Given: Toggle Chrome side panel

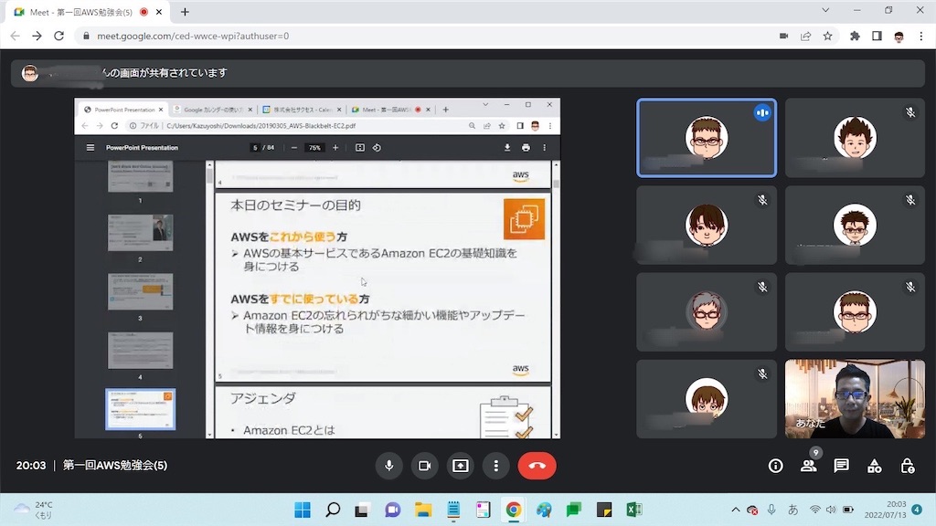Looking at the screenshot, I should click(x=877, y=36).
